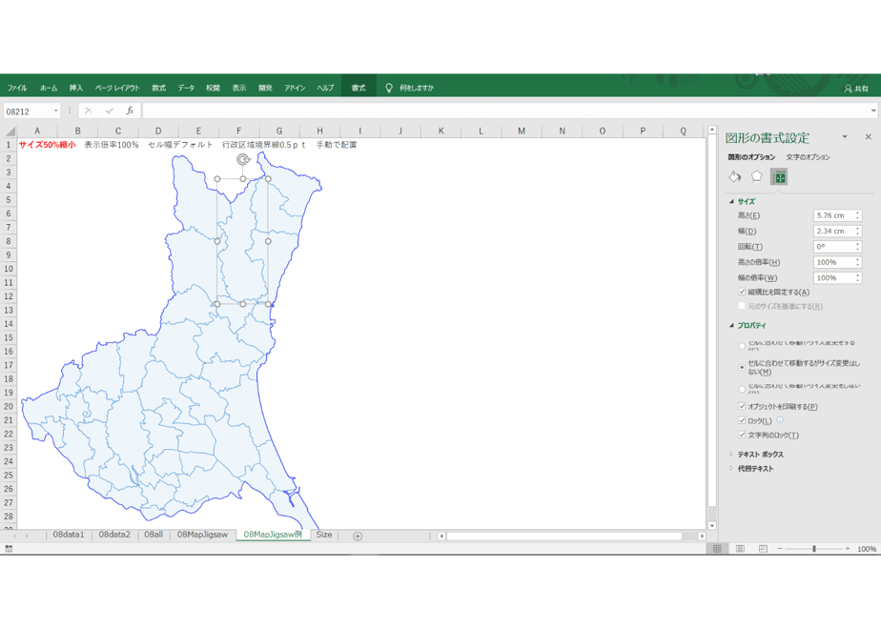Click the lightbulb tell-me search icon
This screenshot has height=629, width=881.
(x=388, y=88)
